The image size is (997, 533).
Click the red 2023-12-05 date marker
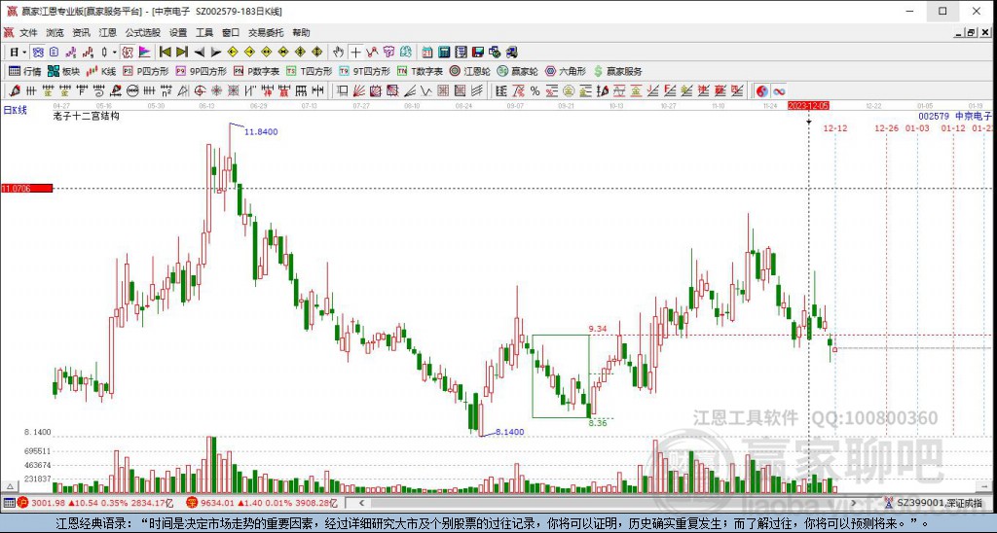click(808, 105)
